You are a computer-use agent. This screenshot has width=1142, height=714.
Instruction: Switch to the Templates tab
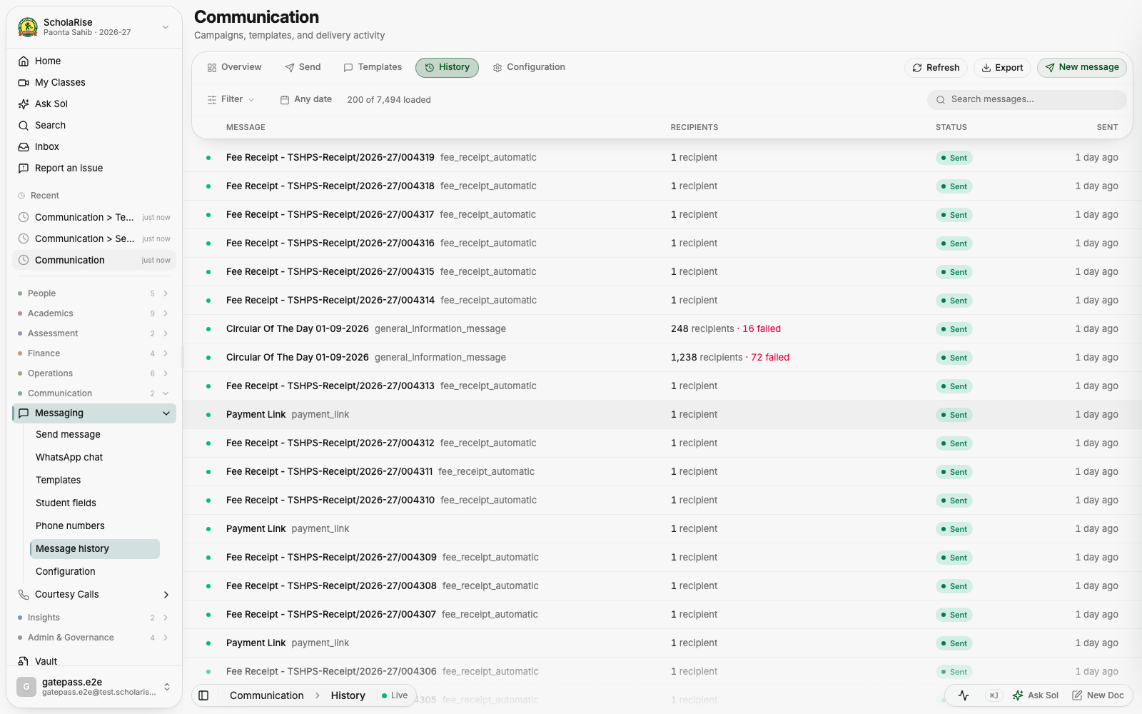(373, 67)
